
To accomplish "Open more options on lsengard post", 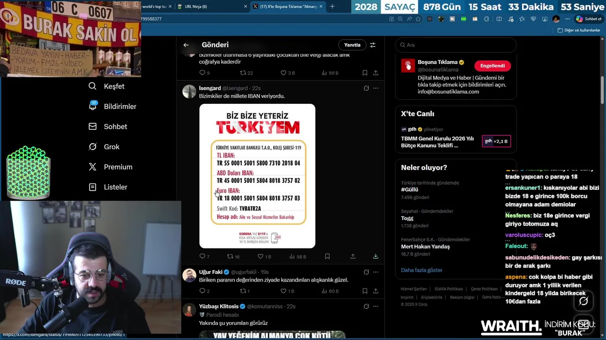I will (x=375, y=88).
